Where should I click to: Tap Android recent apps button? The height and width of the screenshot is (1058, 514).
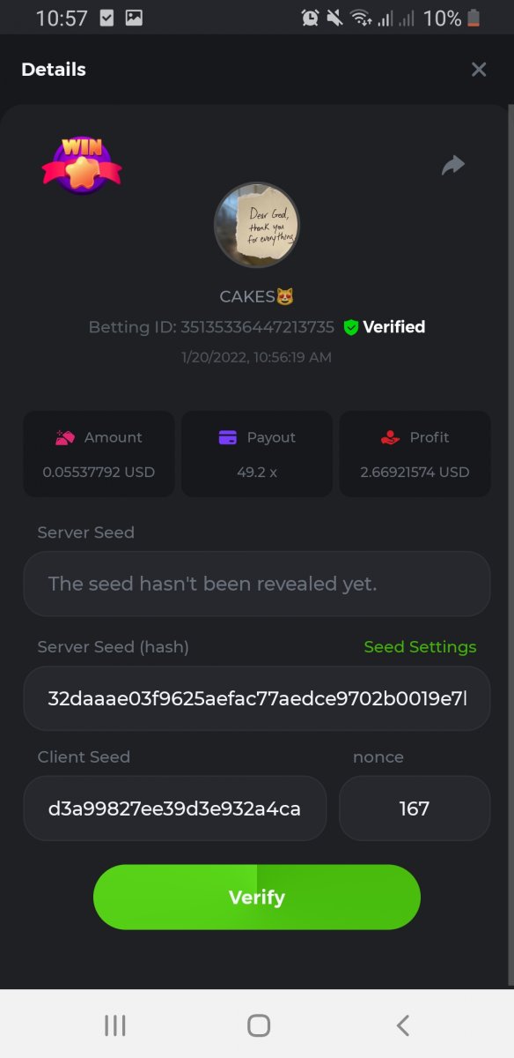tap(114, 1024)
